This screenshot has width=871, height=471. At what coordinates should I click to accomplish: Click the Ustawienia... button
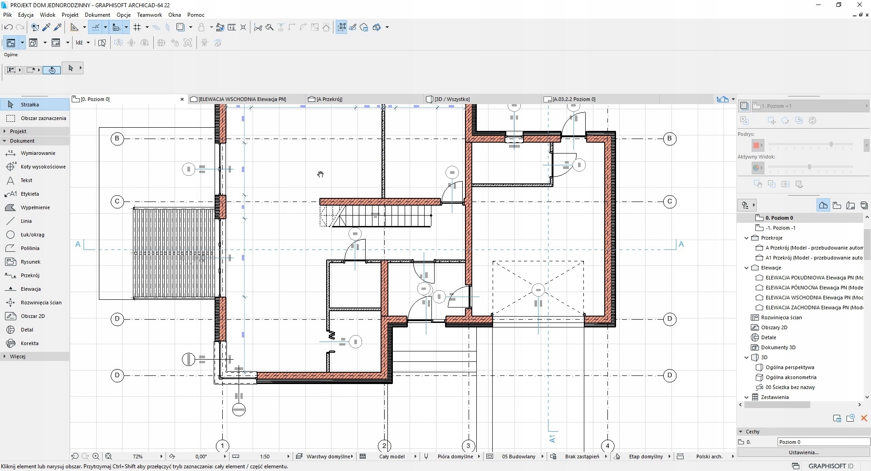[803, 452]
